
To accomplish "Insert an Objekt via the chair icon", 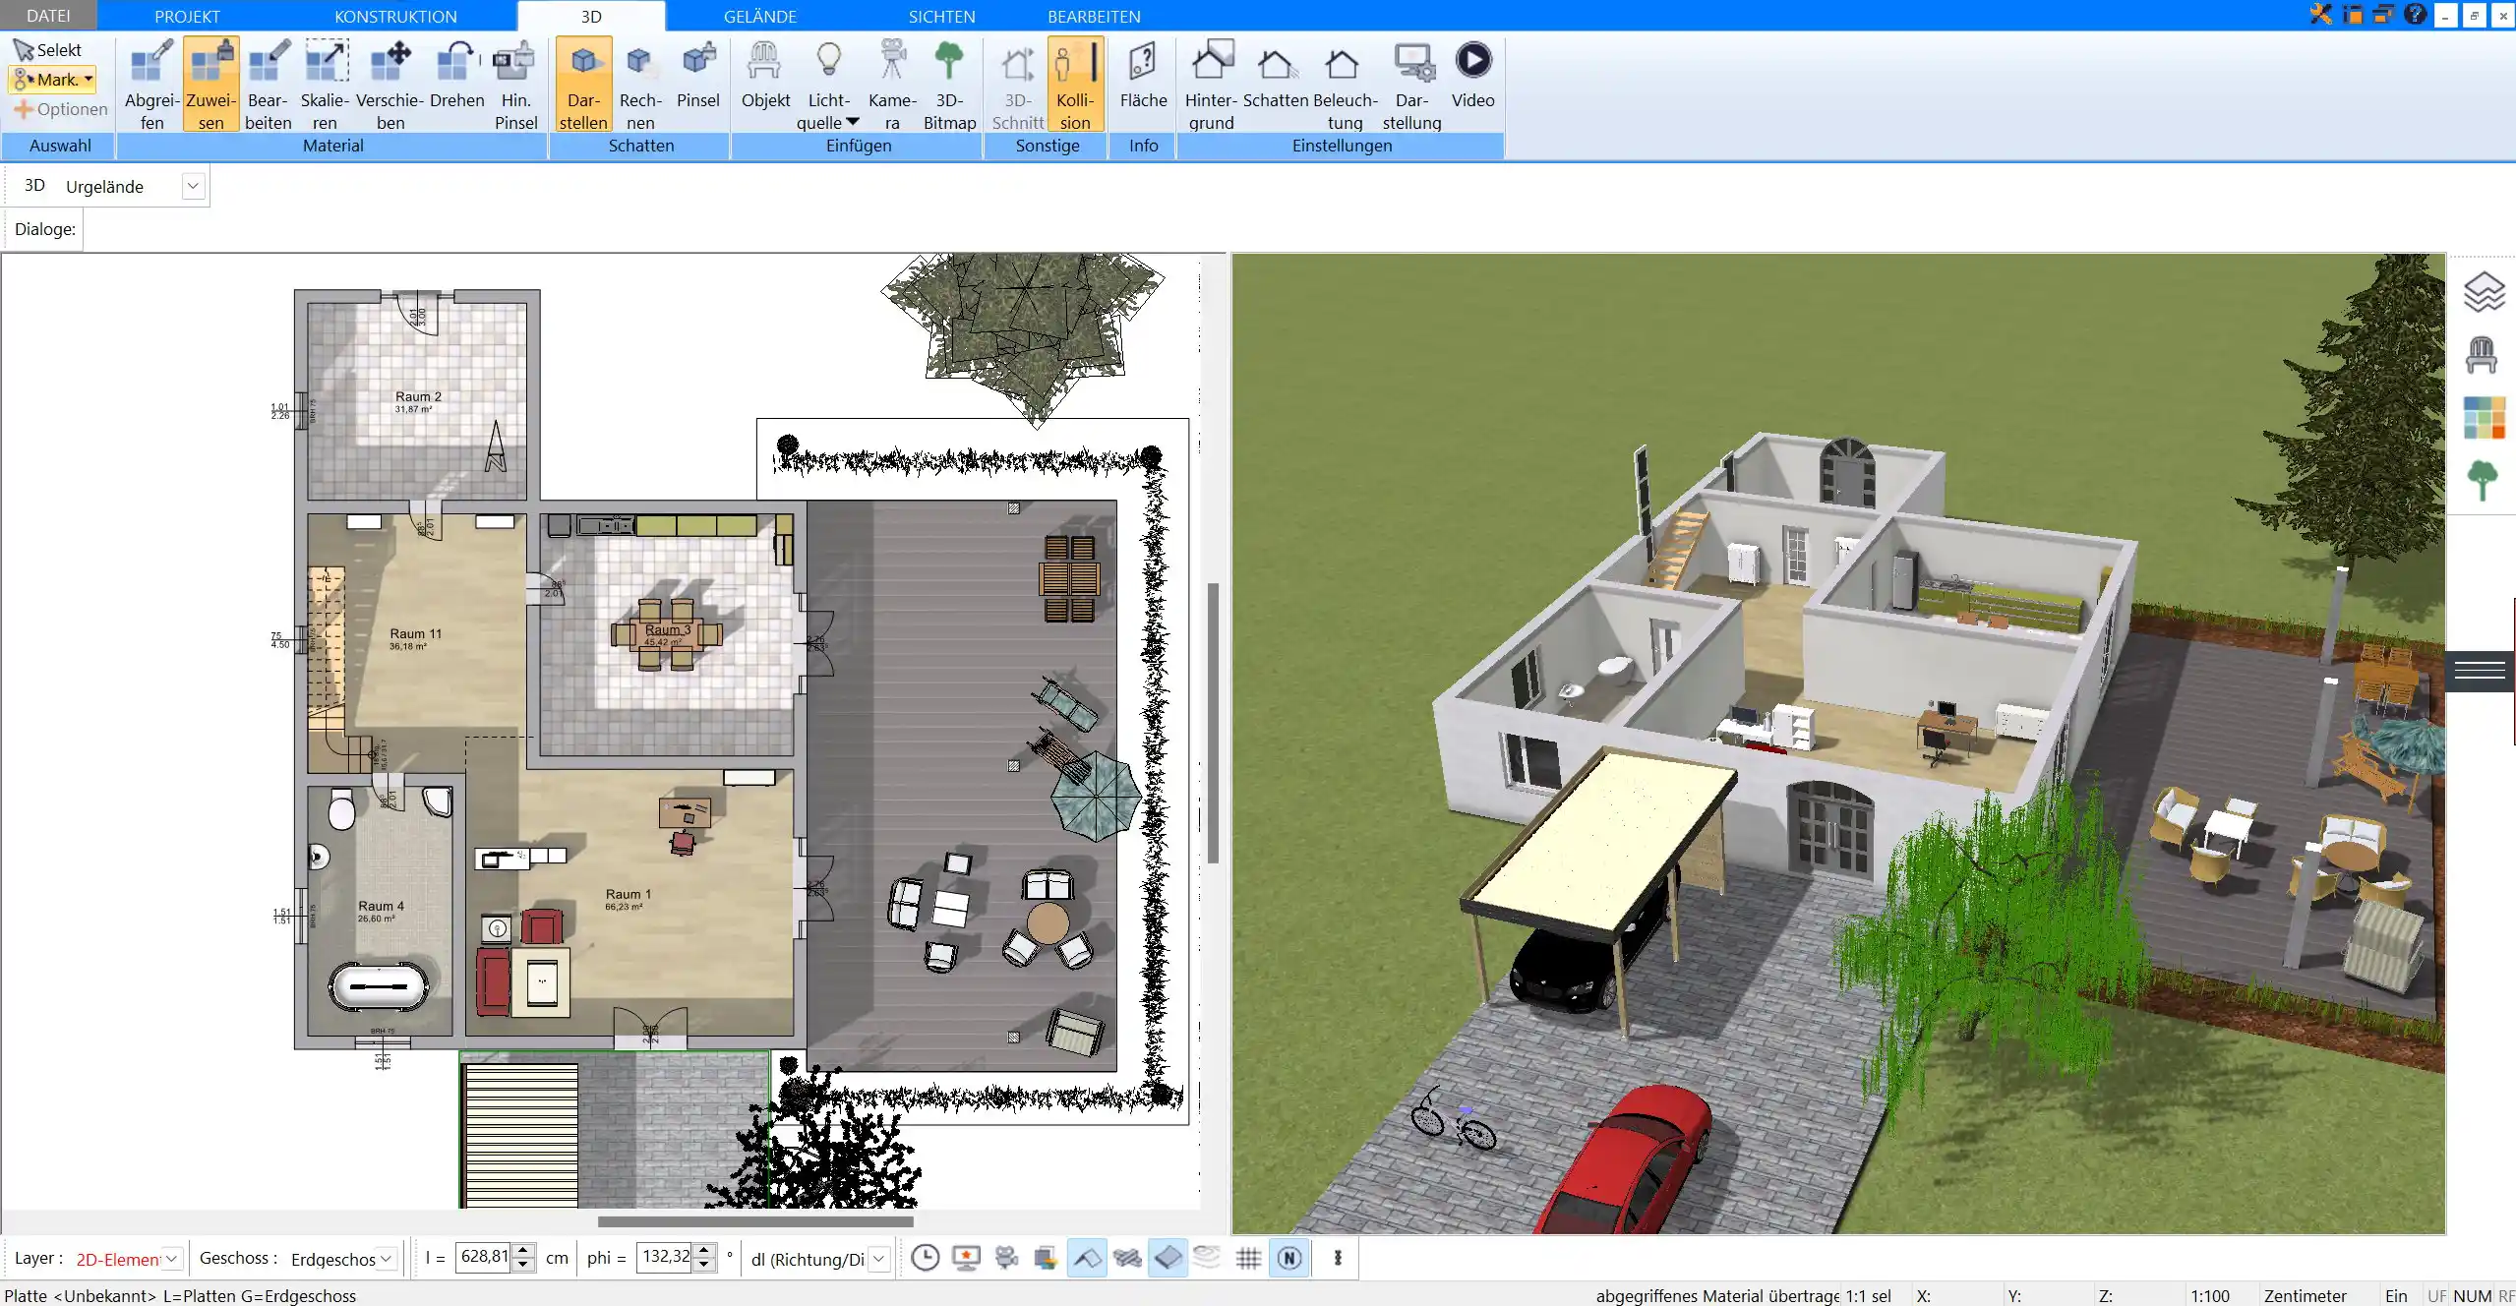I will 765,75.
